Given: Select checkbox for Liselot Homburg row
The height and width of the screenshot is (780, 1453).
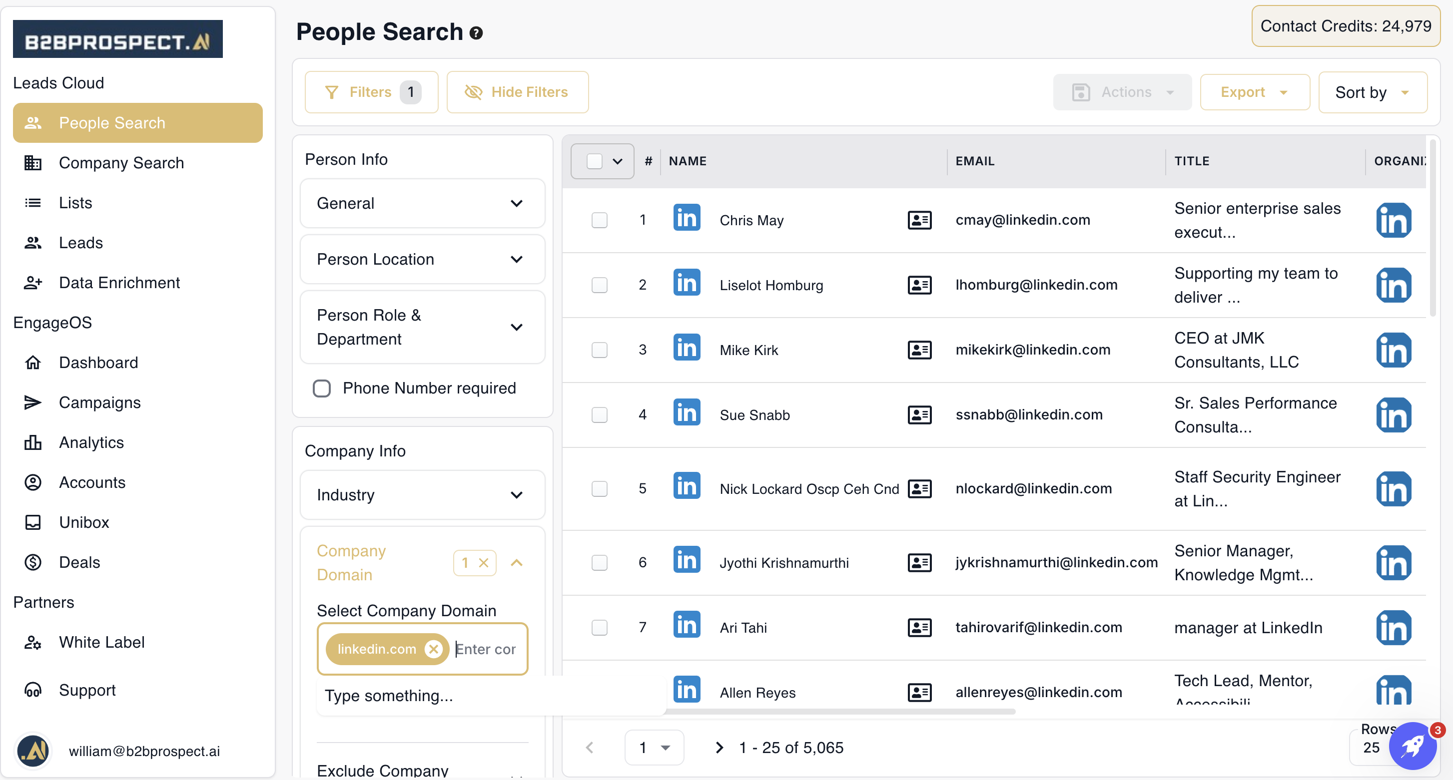Looking at the screenshot, I should coord(599,285).
